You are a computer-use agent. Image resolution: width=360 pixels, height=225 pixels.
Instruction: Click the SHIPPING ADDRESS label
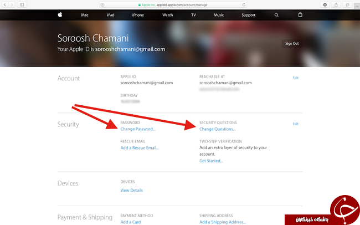coord(216,216)
